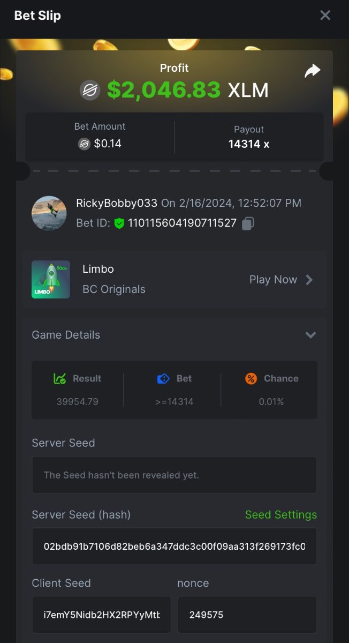The image size is (349, 643).
Task: Close the Bet Slip panel
Action: click(325, 15)
